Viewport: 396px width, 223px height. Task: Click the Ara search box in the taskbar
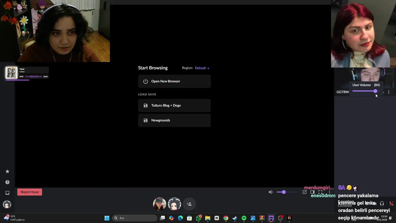coord(134,218)
